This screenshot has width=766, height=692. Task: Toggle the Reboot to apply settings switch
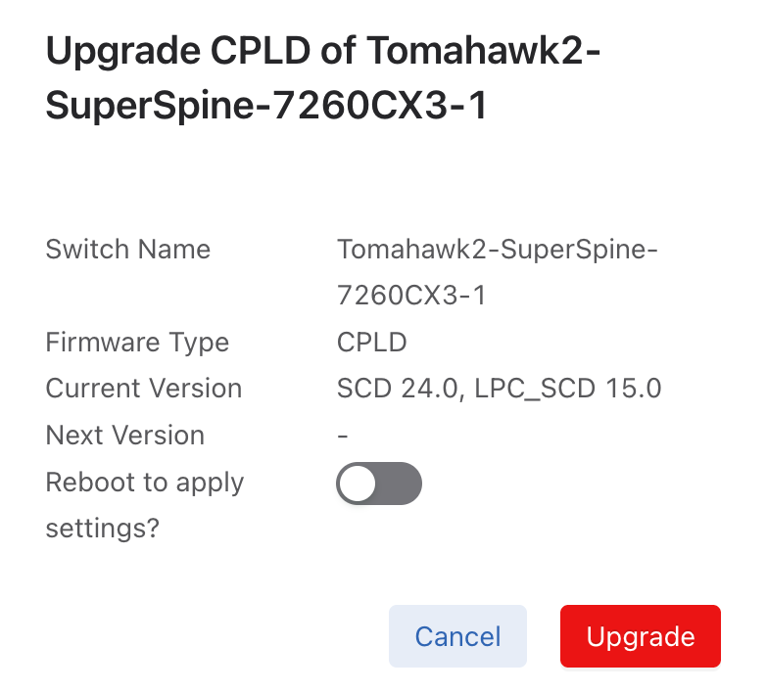pos(379,484)
